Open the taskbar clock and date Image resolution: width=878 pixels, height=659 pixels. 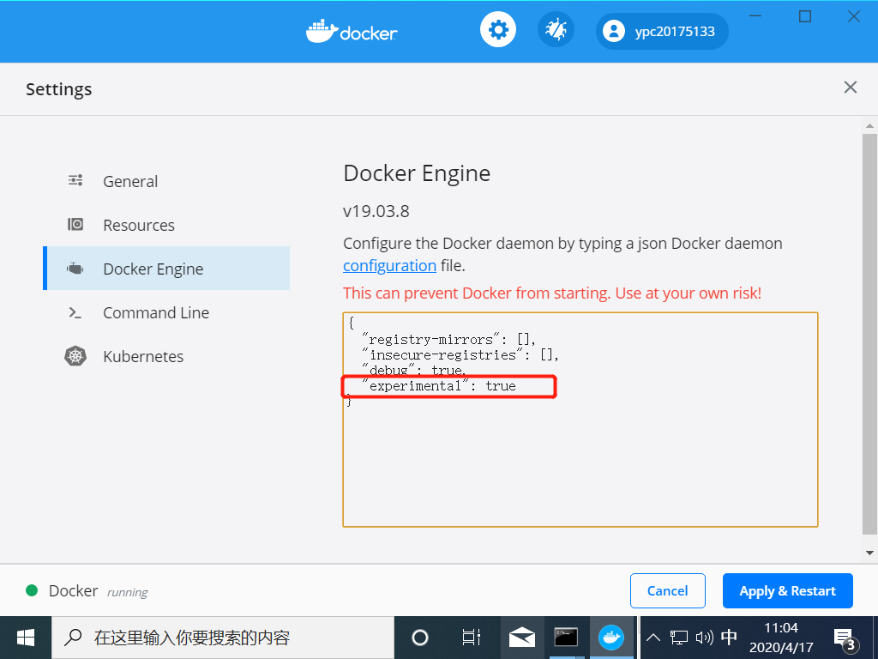pos(781,638)
